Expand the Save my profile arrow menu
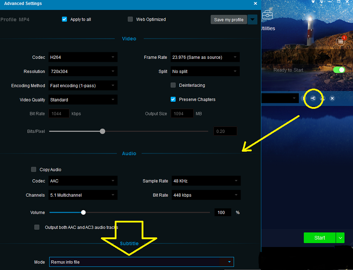Viewport: 353px width, 270px height. [x=252, y=20]
